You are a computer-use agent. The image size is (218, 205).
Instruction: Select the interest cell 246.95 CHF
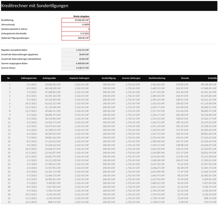coord(182,96)
